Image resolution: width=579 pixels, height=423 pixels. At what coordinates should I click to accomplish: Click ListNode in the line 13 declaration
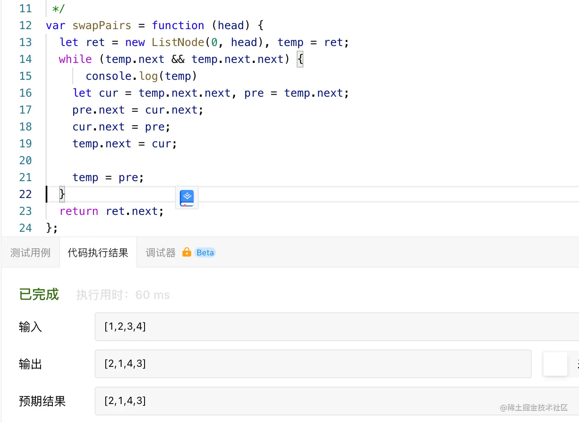[x=178, y=42]
